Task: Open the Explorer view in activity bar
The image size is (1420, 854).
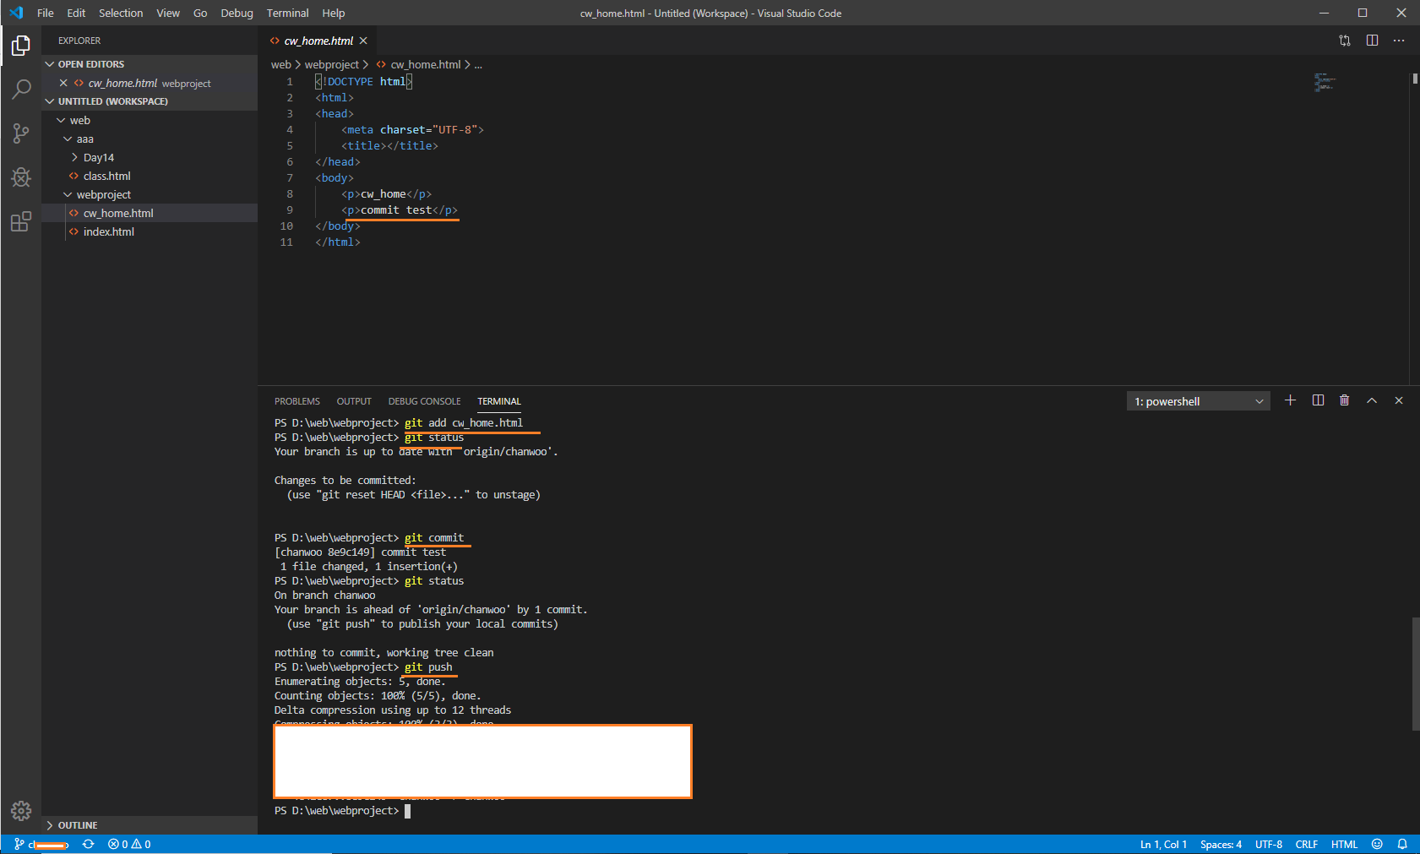Action: click(21, 46)
